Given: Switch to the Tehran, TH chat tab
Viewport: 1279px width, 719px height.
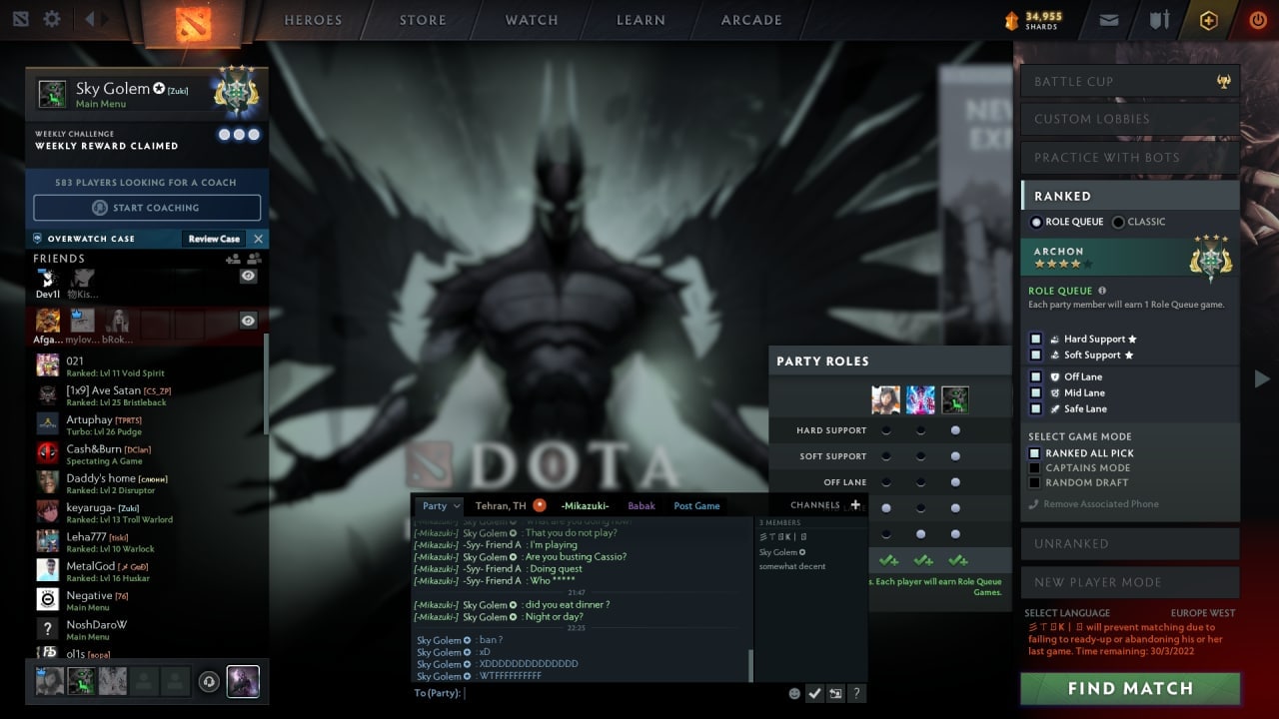Looking at the screenshot, I should pos(501,506).
